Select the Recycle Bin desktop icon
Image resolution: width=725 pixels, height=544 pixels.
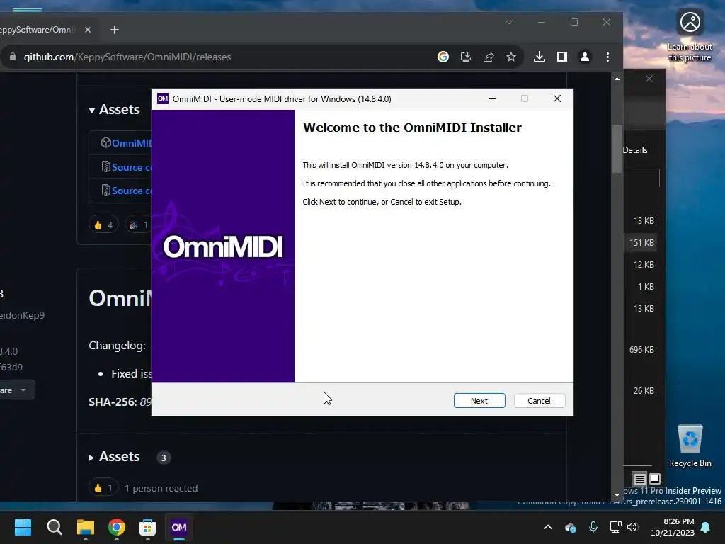690,446
